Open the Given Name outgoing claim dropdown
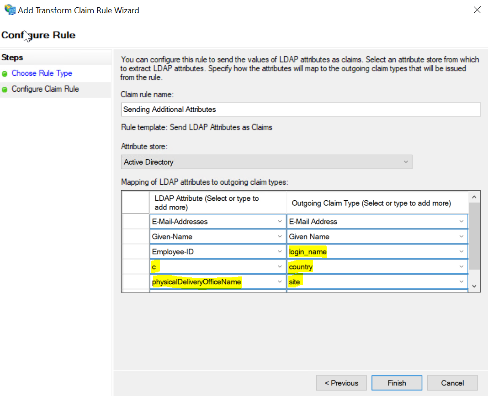The width and height of the screenshot is (488, 396). (x=461, y=237)
